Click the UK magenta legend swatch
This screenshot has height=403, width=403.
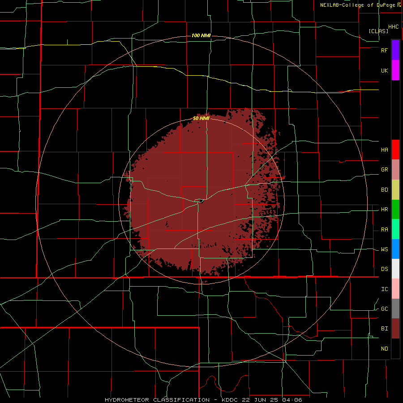[395, 70]
